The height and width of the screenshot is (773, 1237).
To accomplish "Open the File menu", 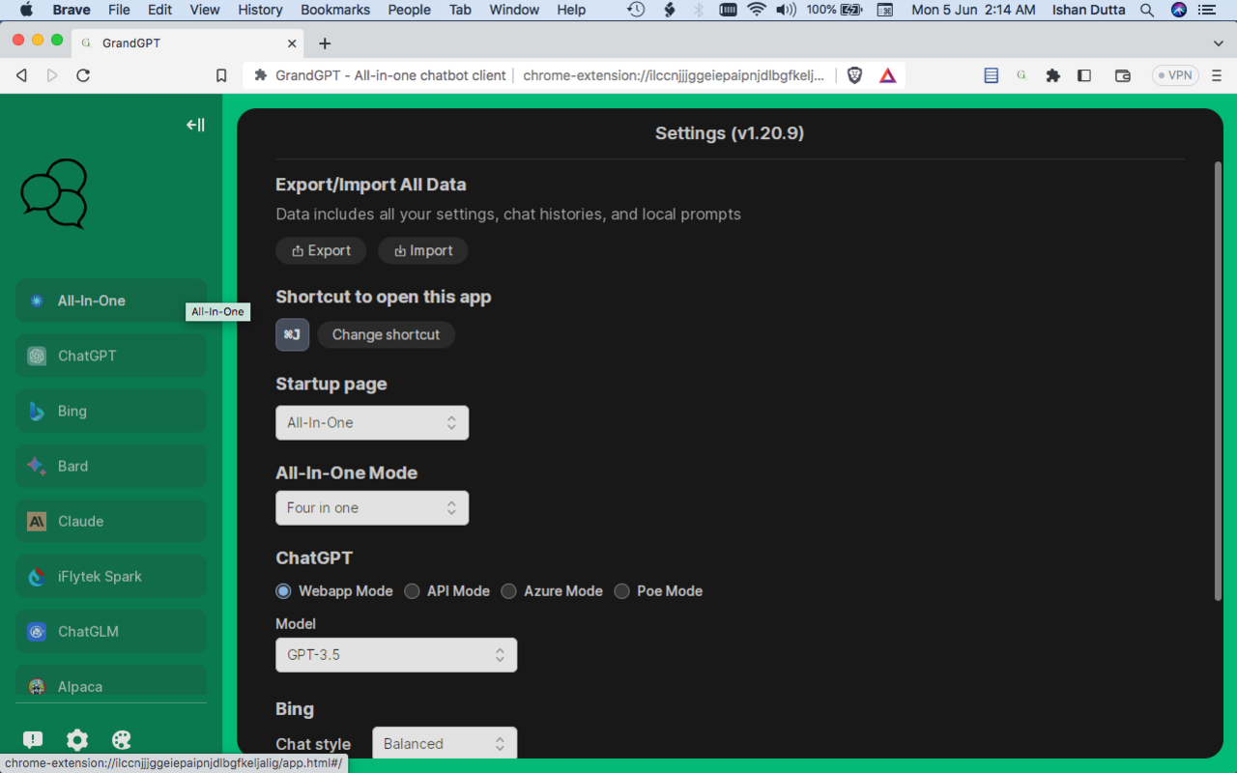I will tap(119, 10).
